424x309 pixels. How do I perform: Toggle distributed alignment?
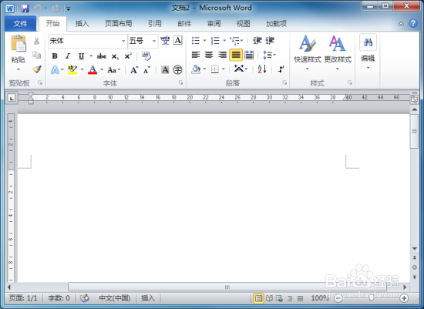click(249, 55)
